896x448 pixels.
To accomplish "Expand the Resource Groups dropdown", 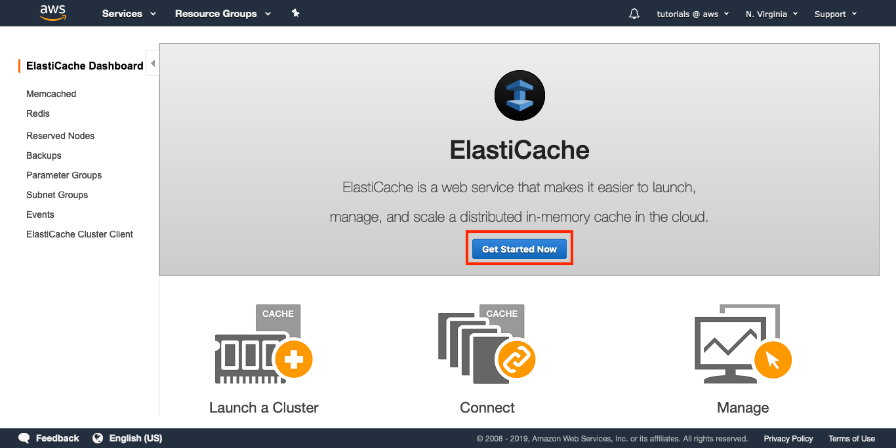I will tap(222, 14).
